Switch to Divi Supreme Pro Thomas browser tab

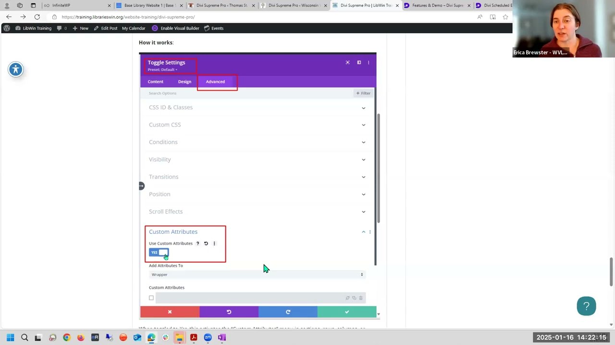click(221, 5)
